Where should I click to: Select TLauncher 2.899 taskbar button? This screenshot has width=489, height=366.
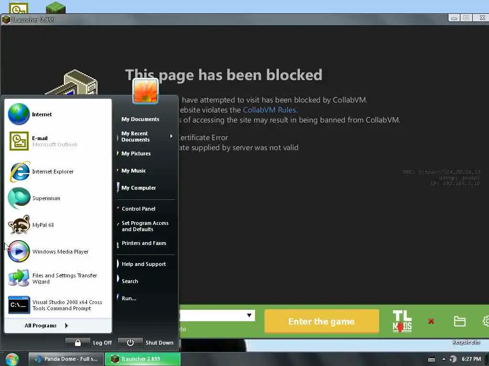pyautogui.click(x=142, y=359)
